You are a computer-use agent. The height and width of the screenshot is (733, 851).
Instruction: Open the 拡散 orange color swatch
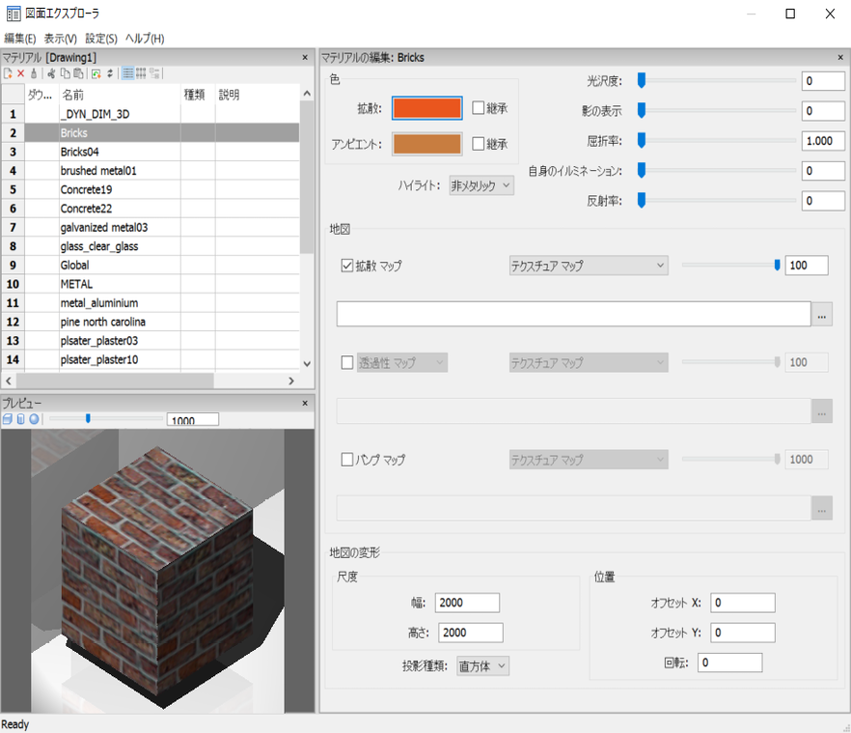(x=427, y=107)
